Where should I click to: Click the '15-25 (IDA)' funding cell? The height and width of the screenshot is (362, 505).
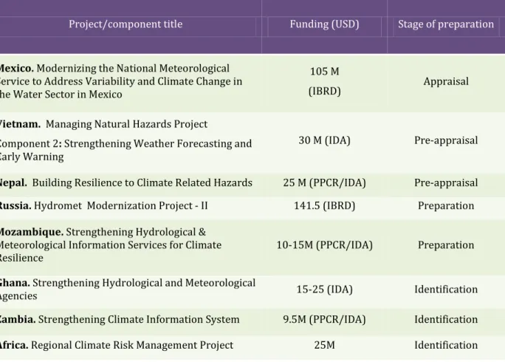point(324,290)
